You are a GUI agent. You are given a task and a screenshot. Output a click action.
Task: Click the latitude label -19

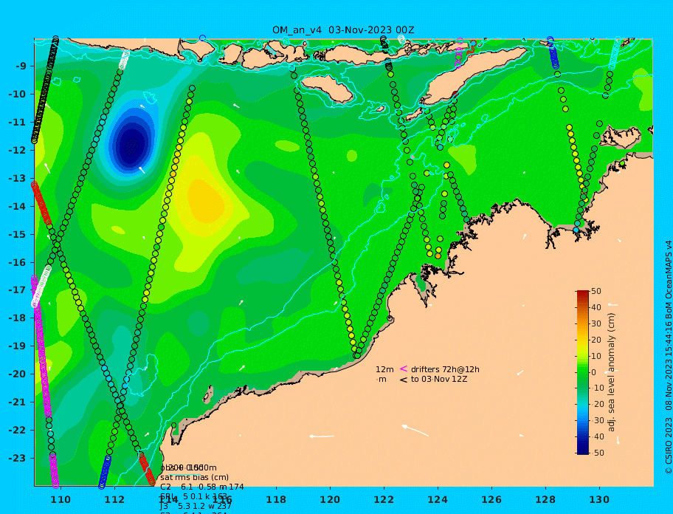coord(18,346)
